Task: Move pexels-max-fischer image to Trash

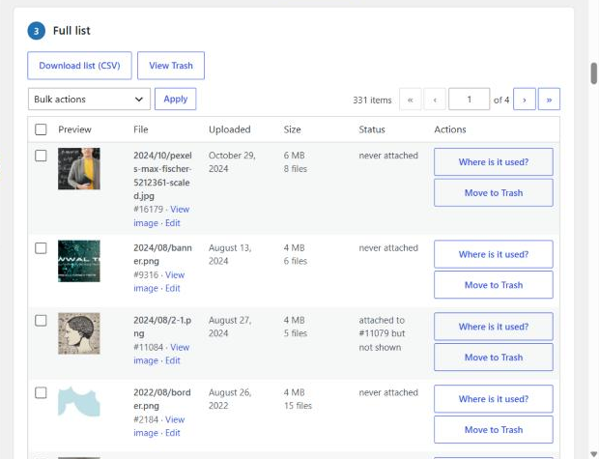Action: tap(494, 193)
